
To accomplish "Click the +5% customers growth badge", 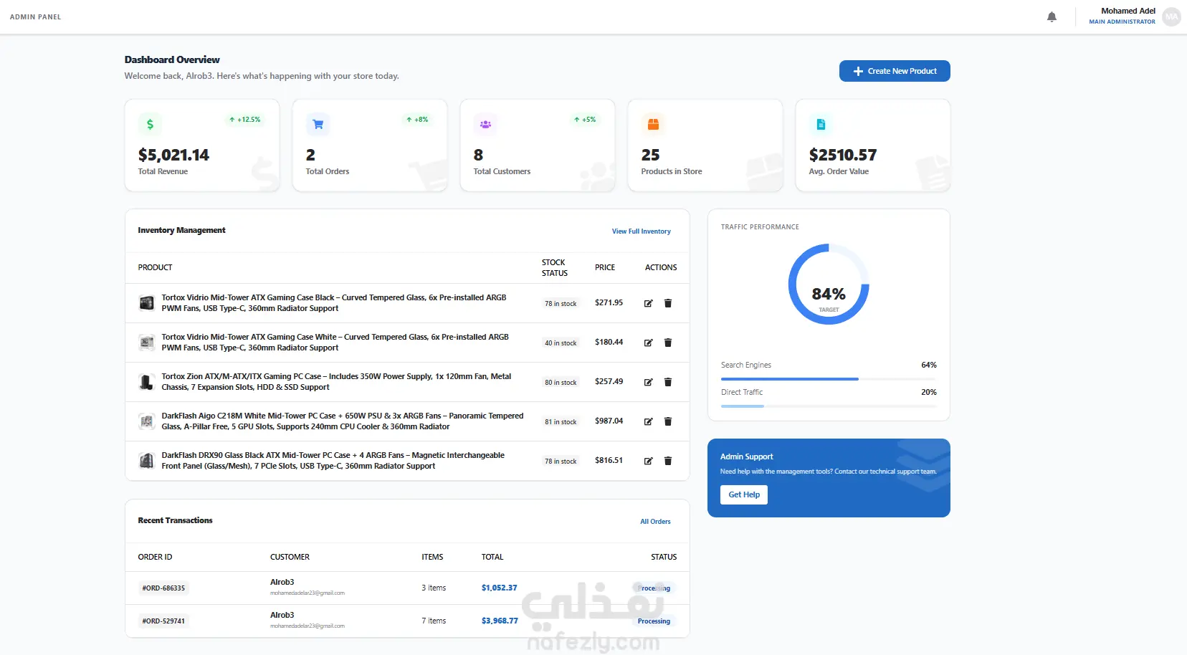I will pos(585,120).
